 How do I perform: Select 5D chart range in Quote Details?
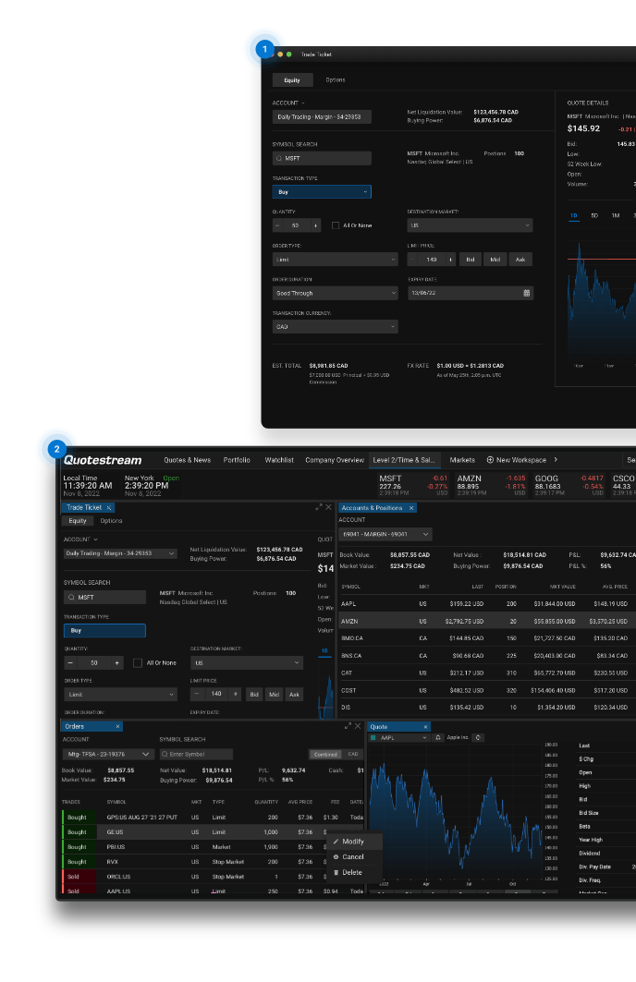point(594,215)
